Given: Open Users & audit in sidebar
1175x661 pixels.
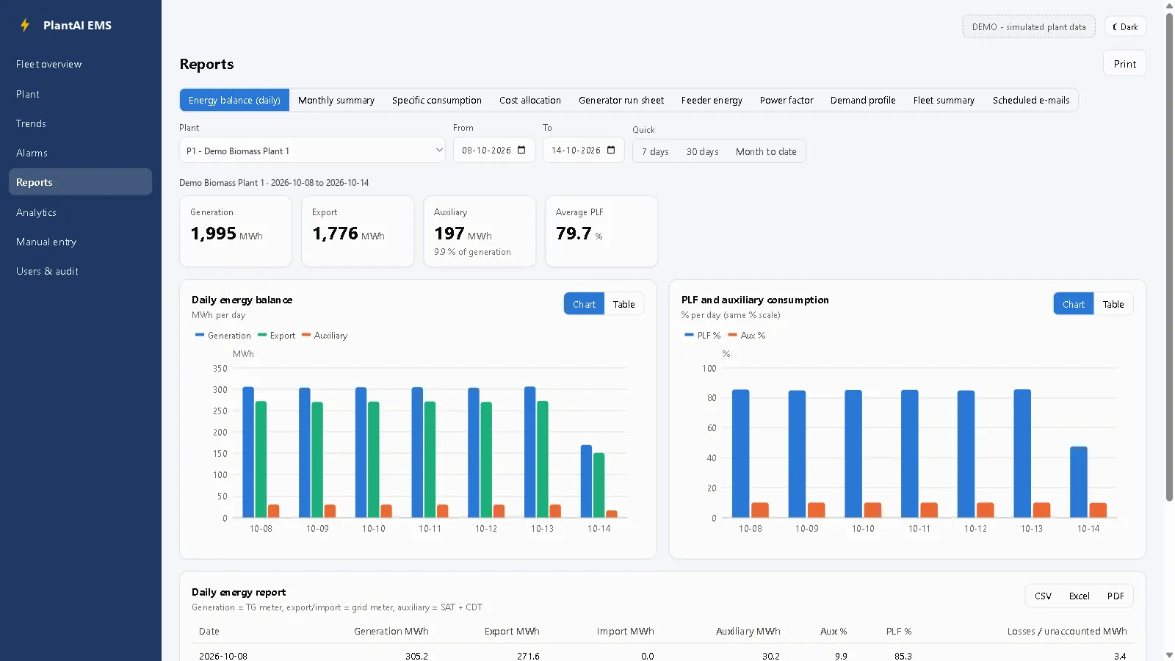Looking at the screenshot, I should pos(80,271).
